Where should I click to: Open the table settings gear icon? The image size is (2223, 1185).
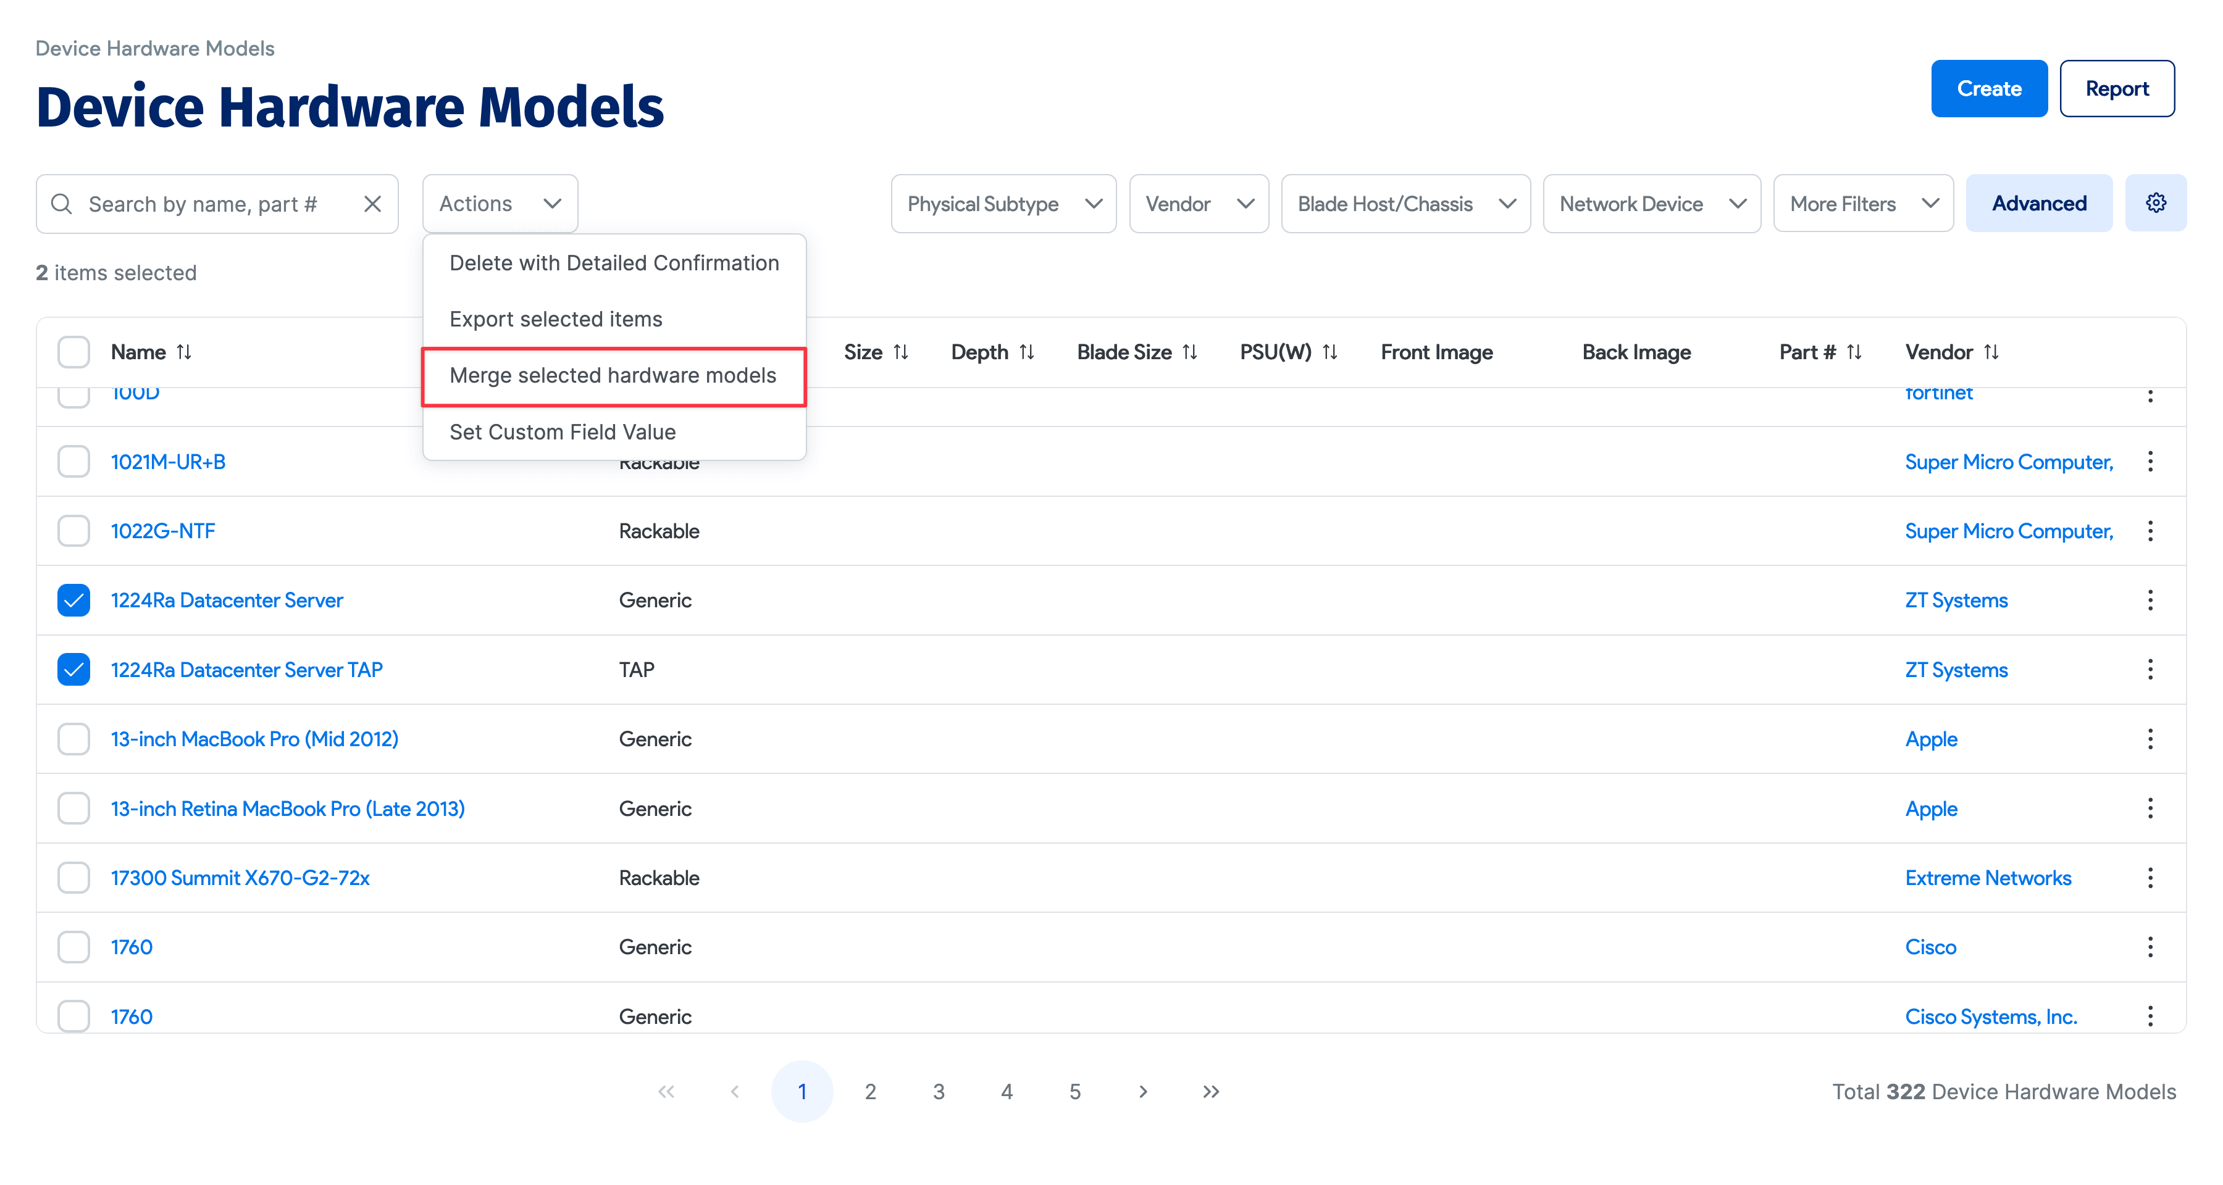(x=2156, y=202)
